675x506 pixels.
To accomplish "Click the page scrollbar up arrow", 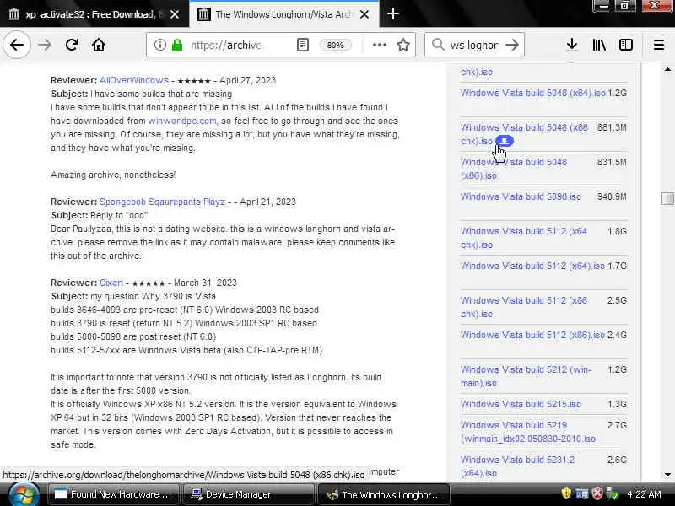I will click(x=667, y=69).
